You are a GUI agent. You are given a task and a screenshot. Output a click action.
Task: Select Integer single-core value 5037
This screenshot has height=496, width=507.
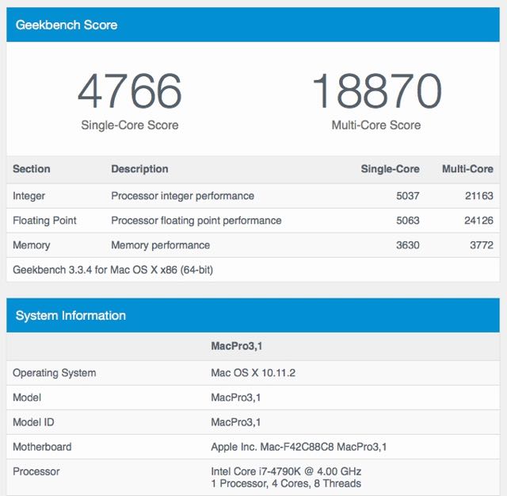point(408,196)
